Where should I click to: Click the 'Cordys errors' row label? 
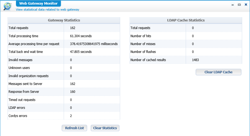tap(18, 116)
